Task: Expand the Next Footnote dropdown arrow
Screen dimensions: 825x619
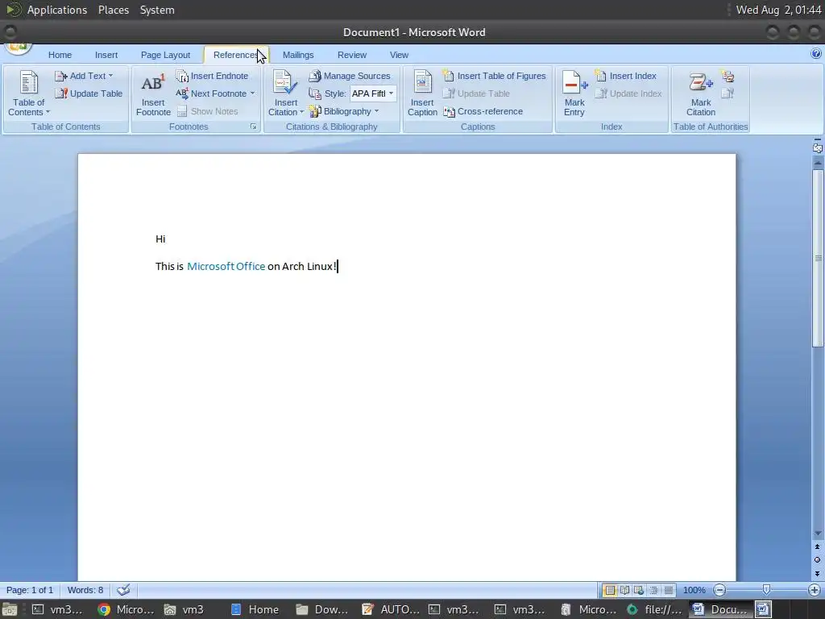Action: (252, 93)
